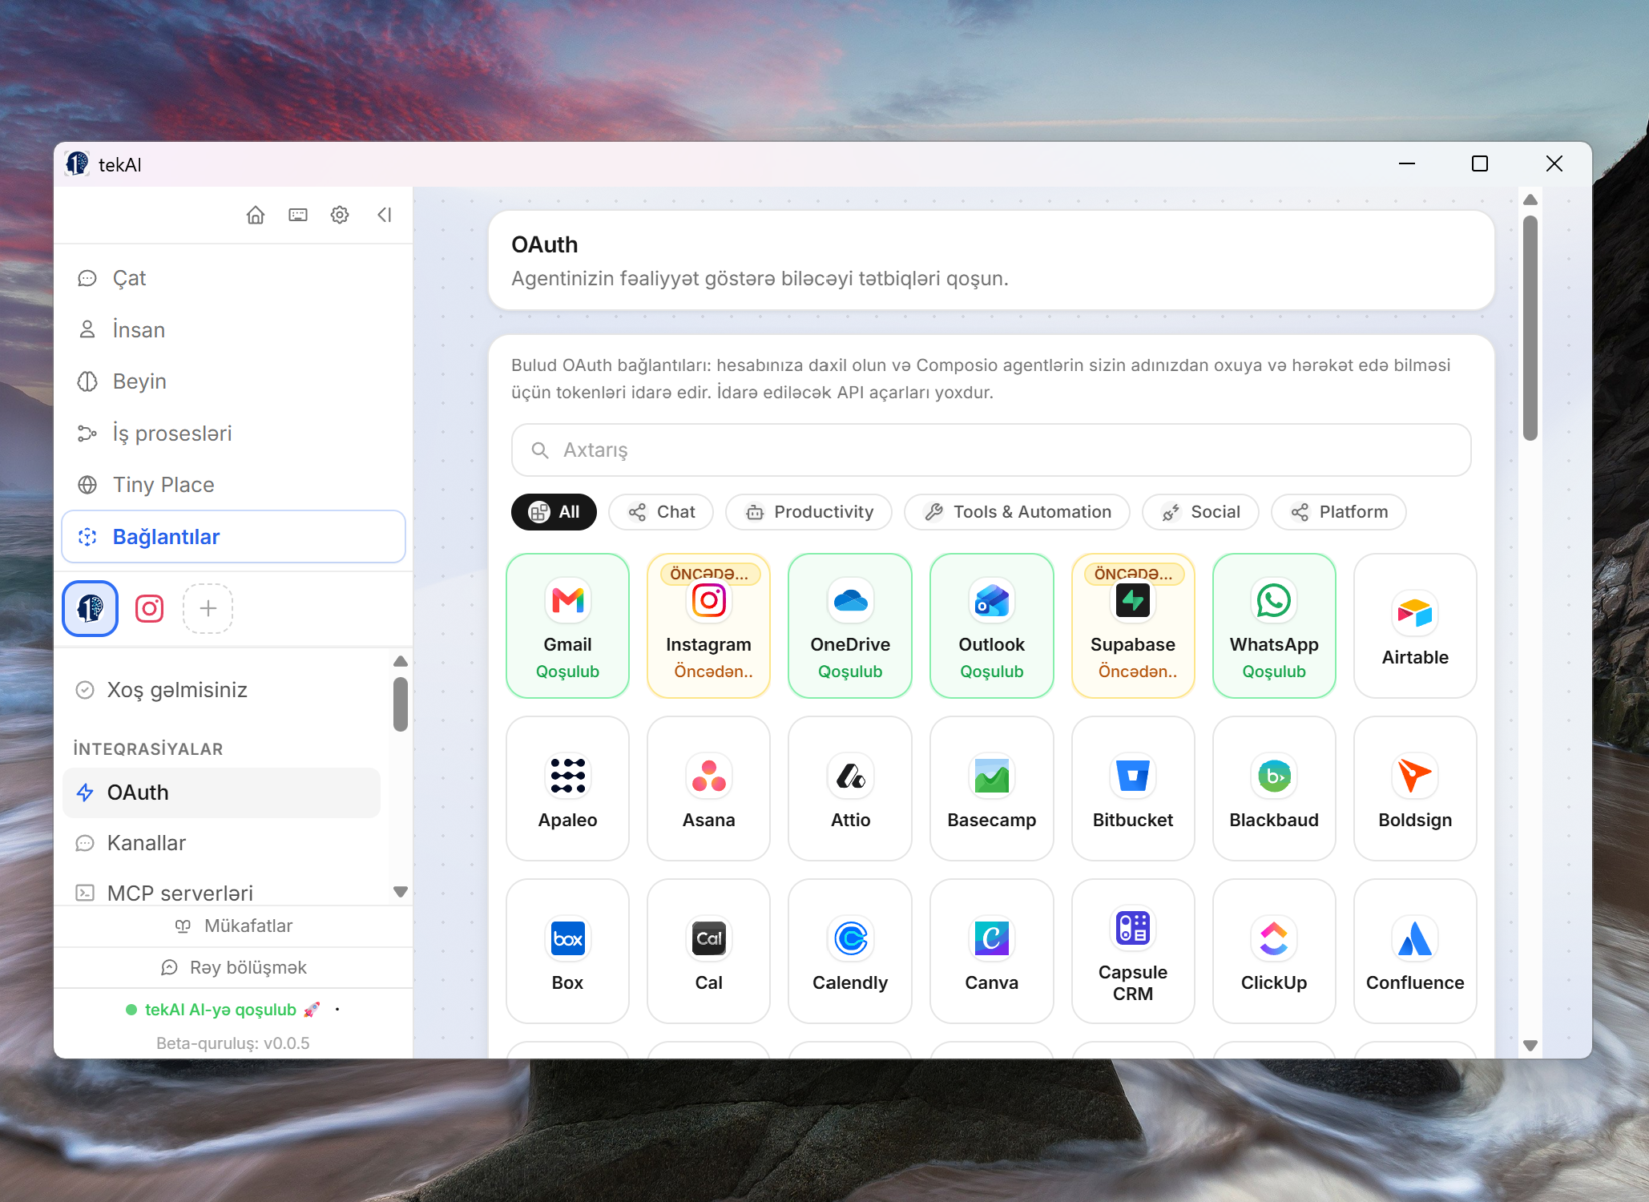1649x1202 pixels.
Task: Open the Çat section
Action: click(233, 278)
